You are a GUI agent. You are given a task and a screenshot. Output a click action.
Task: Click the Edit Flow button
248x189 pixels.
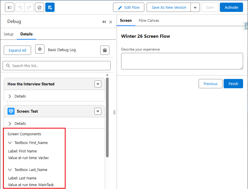(x=129, y=8)
